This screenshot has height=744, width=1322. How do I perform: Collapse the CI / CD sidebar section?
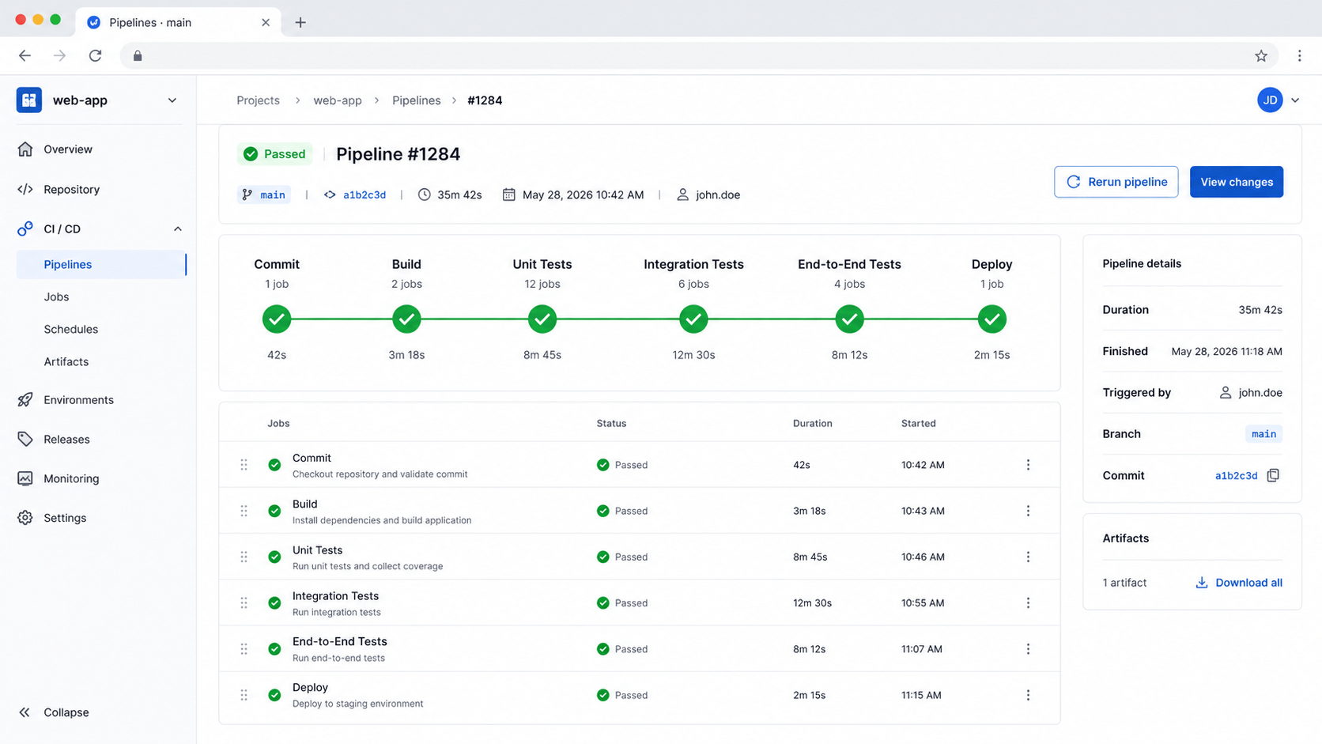tap(177, 229)
